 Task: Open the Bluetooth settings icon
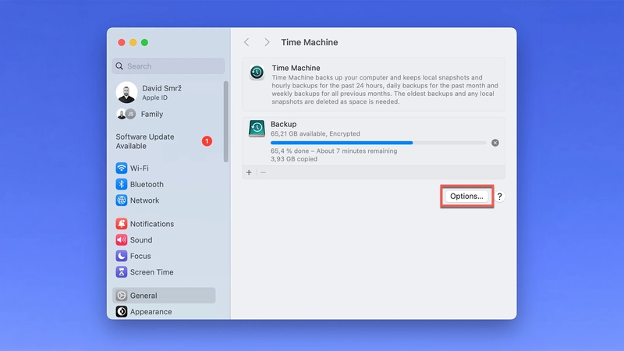[x=122, y=184]
